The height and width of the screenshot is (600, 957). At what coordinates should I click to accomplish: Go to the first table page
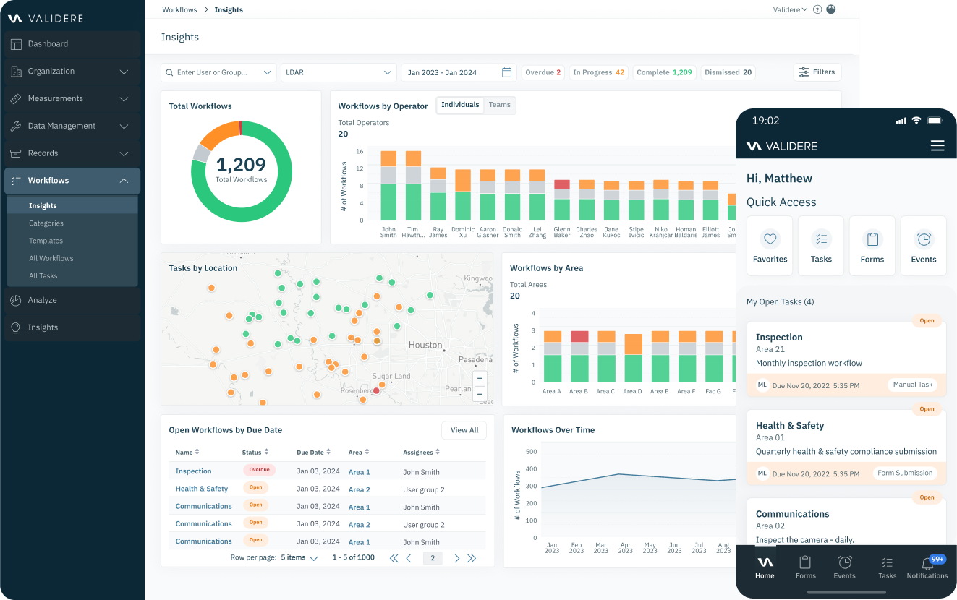click(394, 558)
